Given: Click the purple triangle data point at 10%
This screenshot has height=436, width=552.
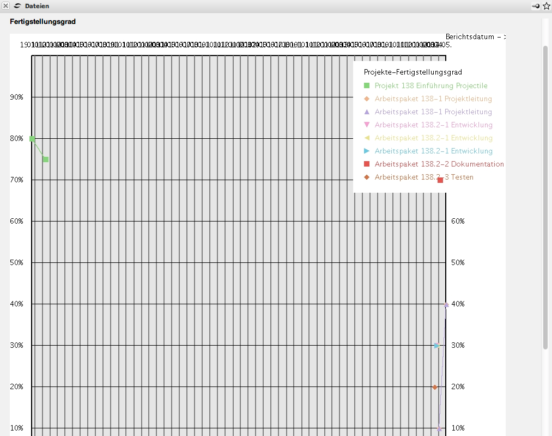Looking at the screenshot, I should pyautogui.click(x=439, y=429).
